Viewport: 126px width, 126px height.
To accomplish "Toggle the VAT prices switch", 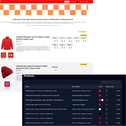I will coord(78,2).
